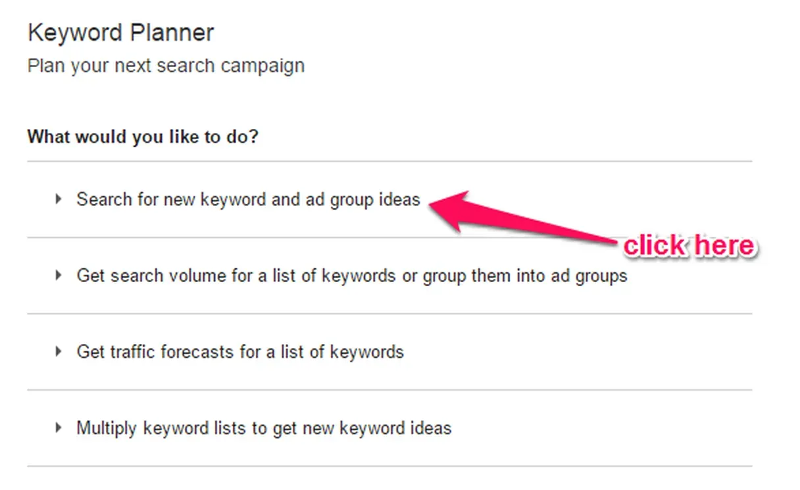Expand the triangle beside Get traffic forecasts
Screen dimensions: 800x490
(x=59, y=351)
